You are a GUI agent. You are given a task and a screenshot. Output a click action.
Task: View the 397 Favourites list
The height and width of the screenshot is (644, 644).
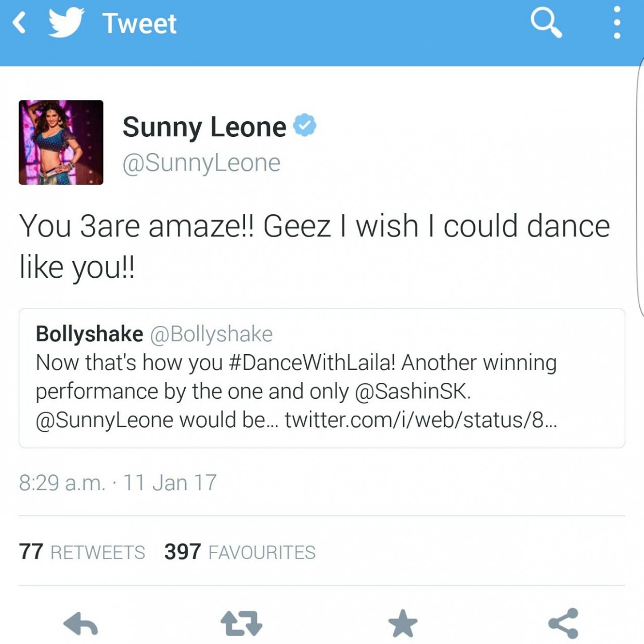click(x=240, y=552)
